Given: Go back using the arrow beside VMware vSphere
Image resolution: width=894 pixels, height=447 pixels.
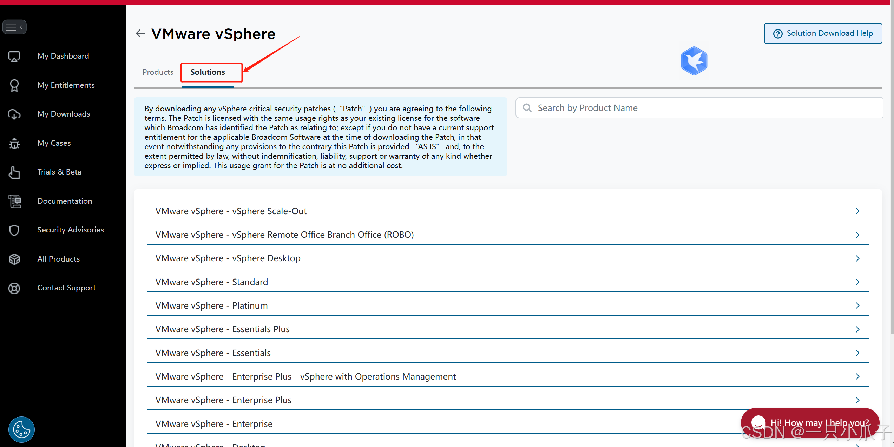Looking at the screenshot, I should pos(140,33).
